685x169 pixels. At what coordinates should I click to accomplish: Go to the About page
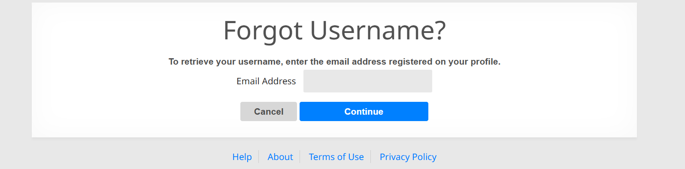pos(280,157)
